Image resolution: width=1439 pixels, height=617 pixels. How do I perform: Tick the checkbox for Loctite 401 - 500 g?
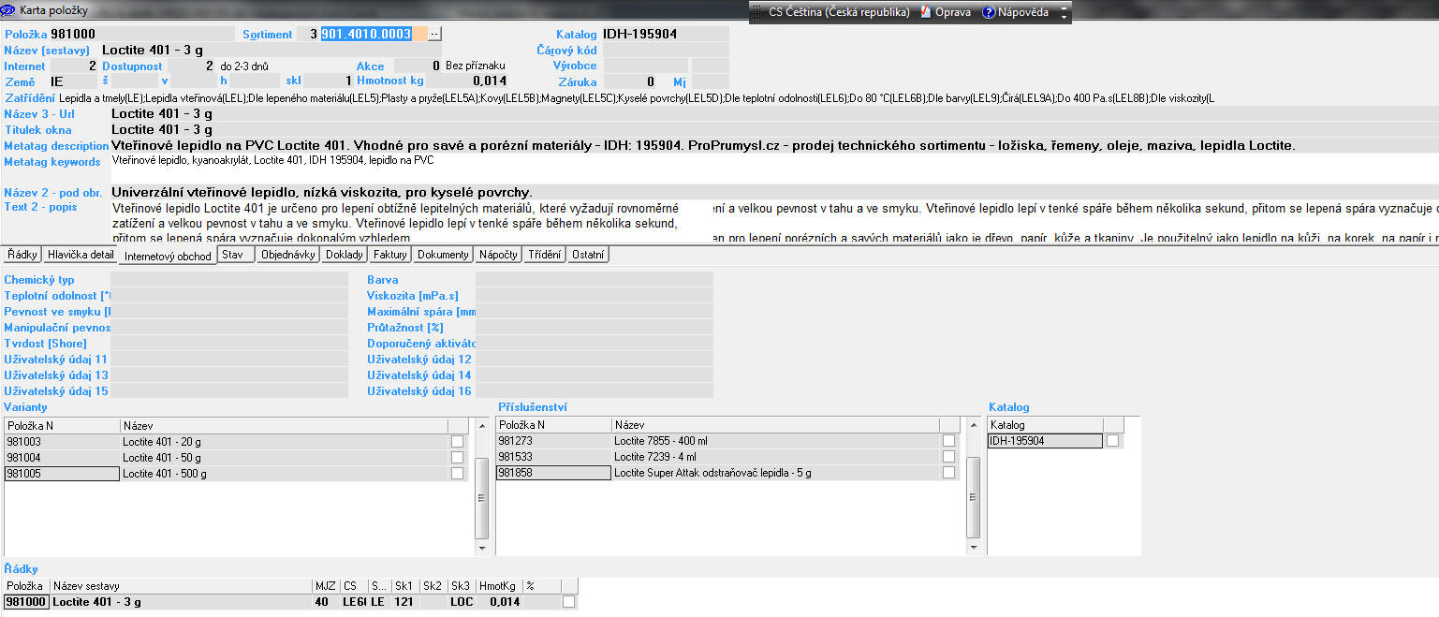[457, 473]
